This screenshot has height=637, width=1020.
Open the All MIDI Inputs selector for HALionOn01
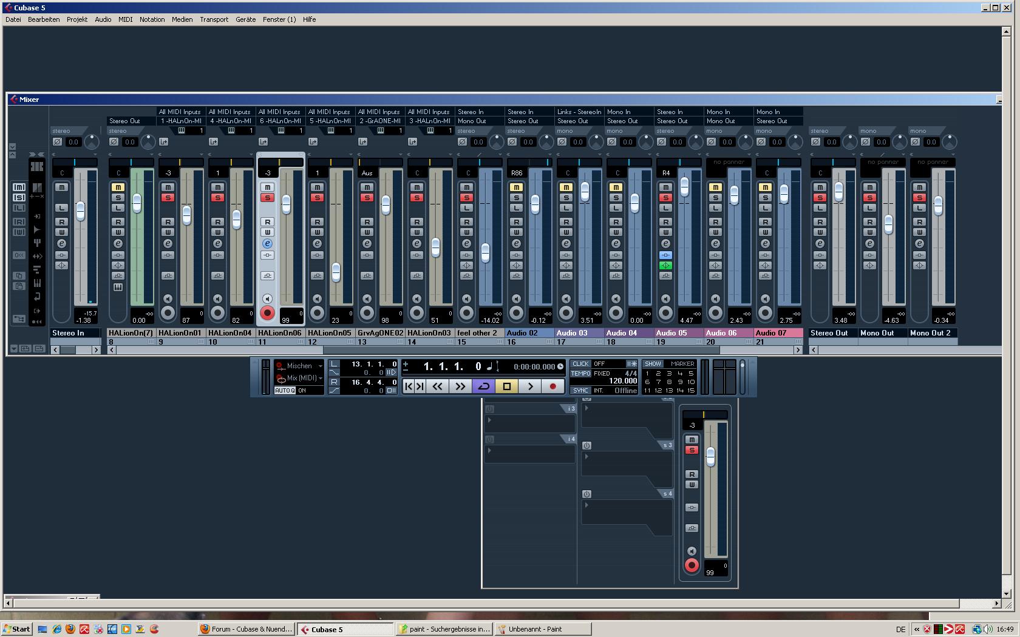pos(180,112)
